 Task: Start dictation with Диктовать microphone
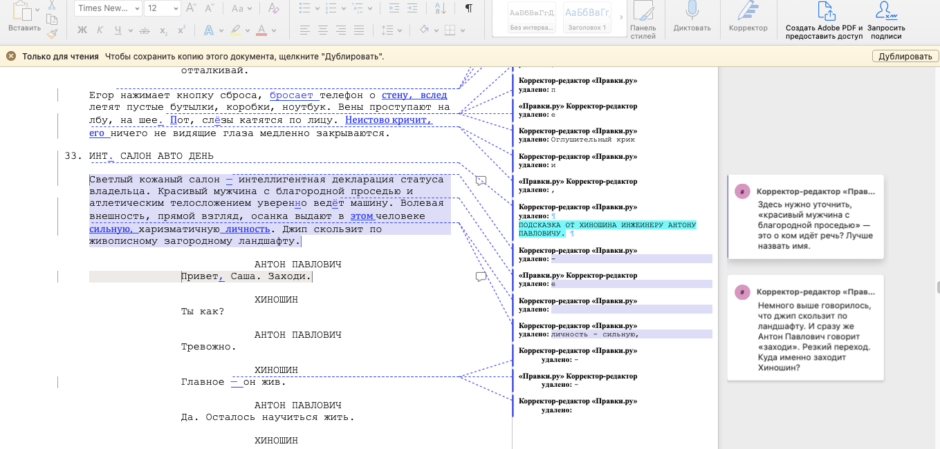click(x=692, y=17)
